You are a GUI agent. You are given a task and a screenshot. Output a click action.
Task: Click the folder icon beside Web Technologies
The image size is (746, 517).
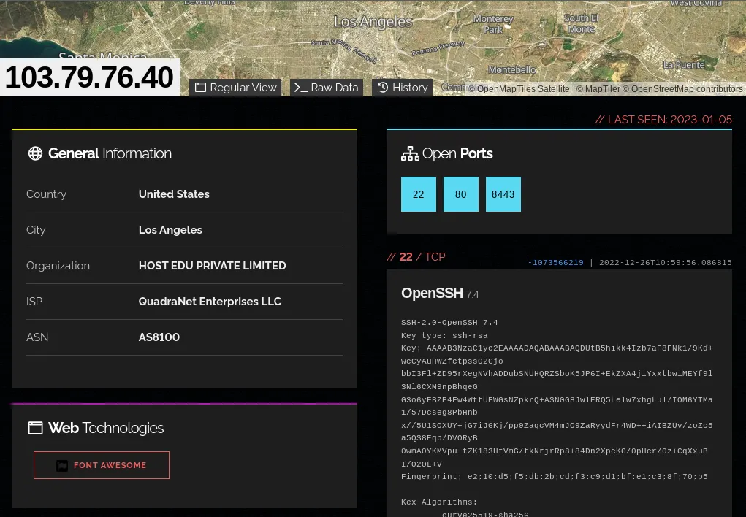pos(35,428)
